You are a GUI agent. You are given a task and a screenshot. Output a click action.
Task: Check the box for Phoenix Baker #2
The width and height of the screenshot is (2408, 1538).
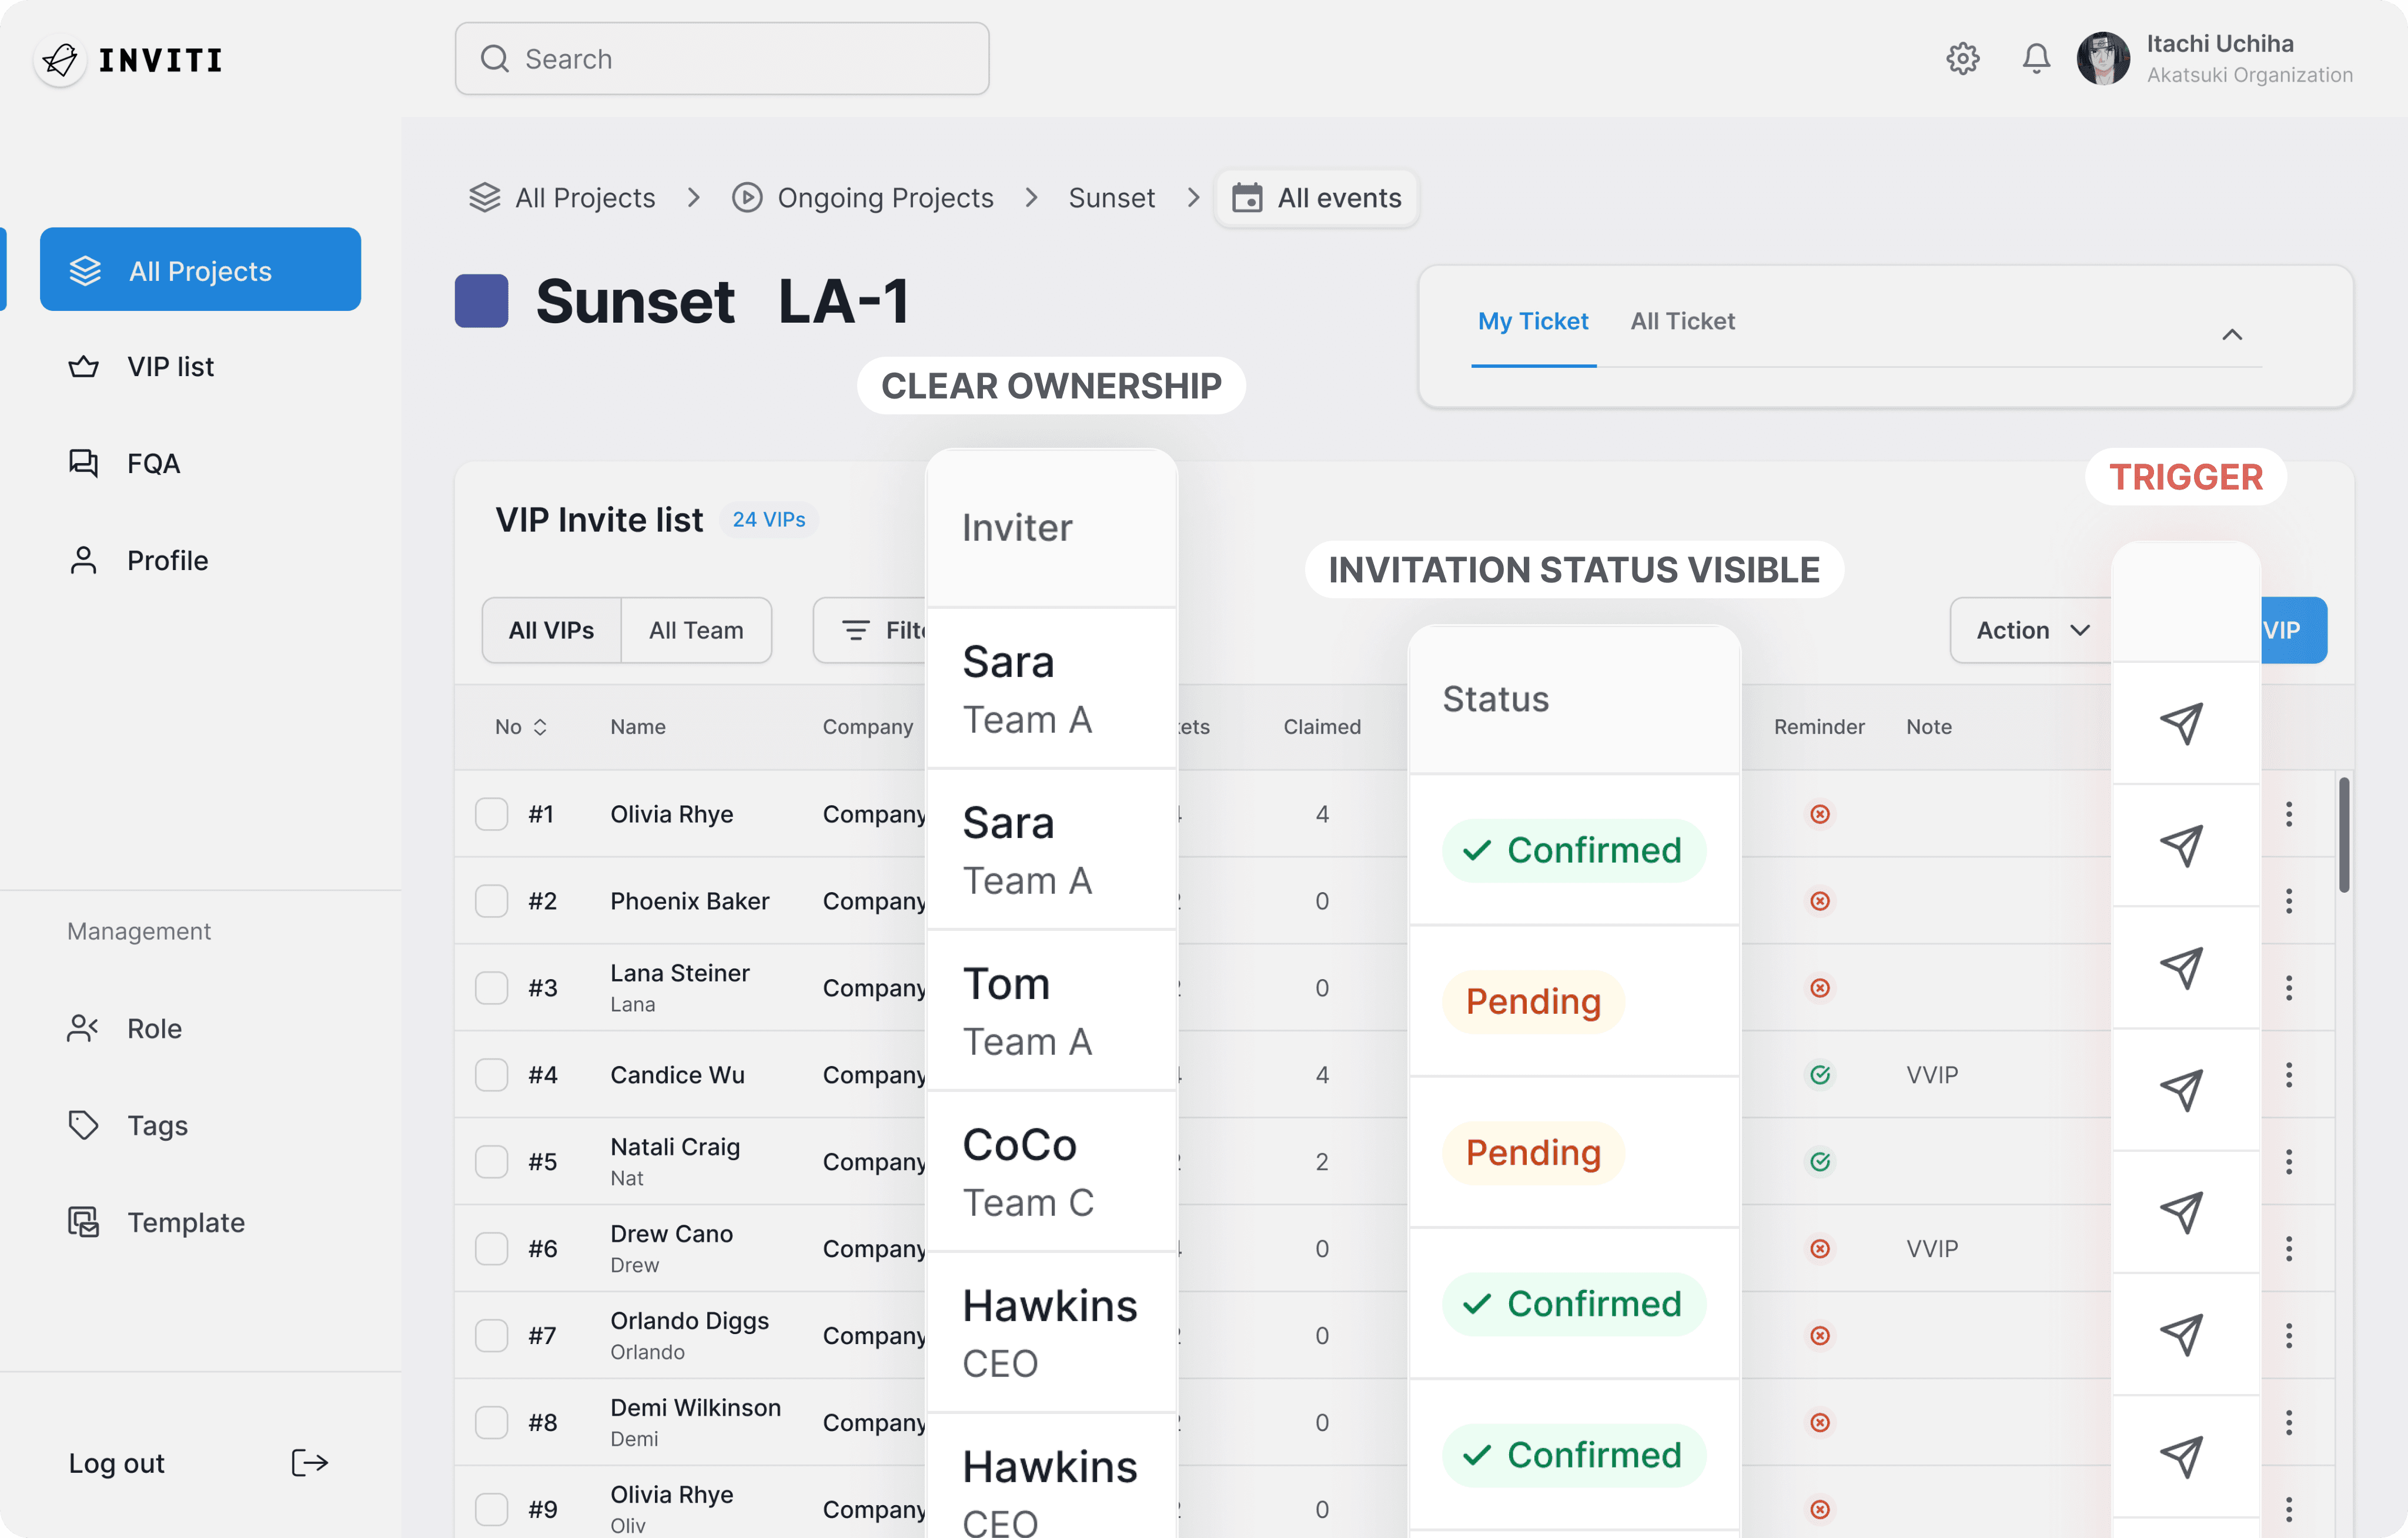[491, 902]
